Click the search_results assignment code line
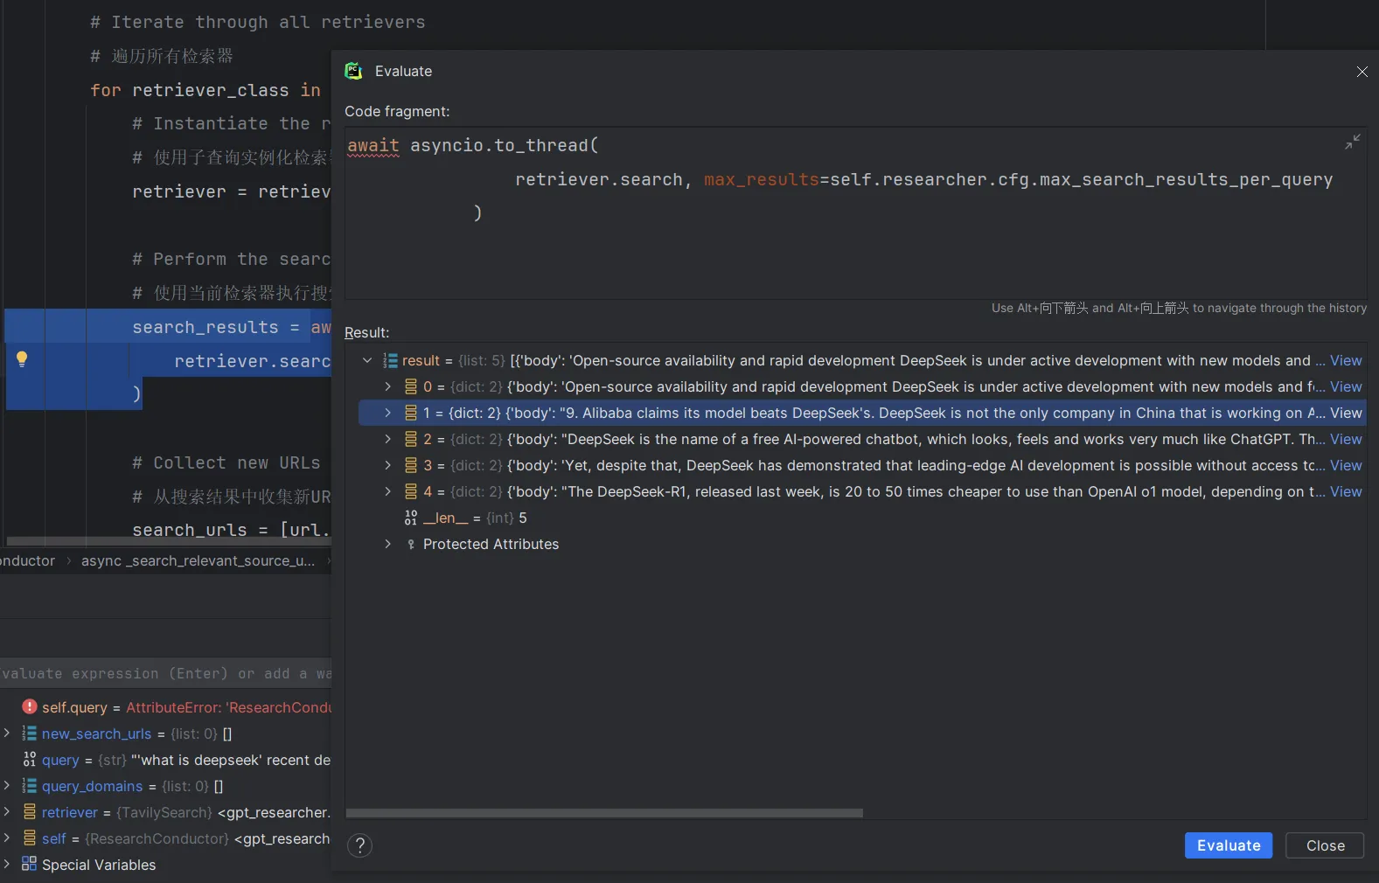Image resolution: width=1379 pixels, height=883 pixels. point(232,327)
